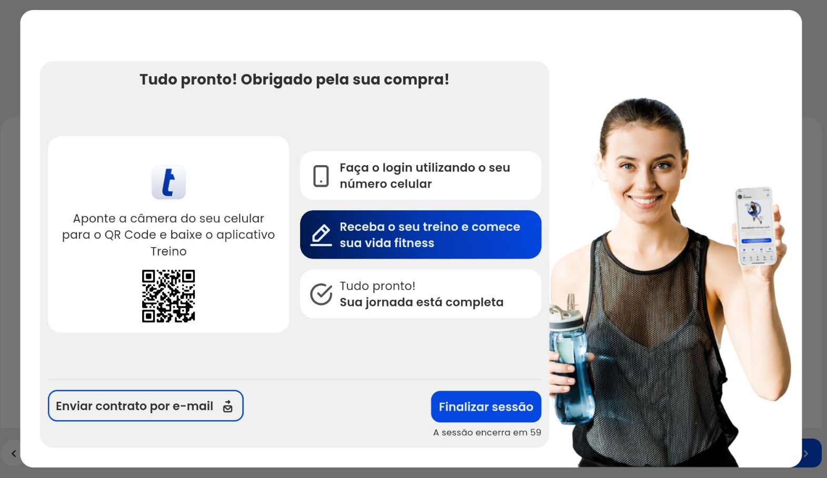Click the smartphone icon in the login step
The height and width of the screenshot is (478, 827).
pyautogui.click(x=321, y=176)
